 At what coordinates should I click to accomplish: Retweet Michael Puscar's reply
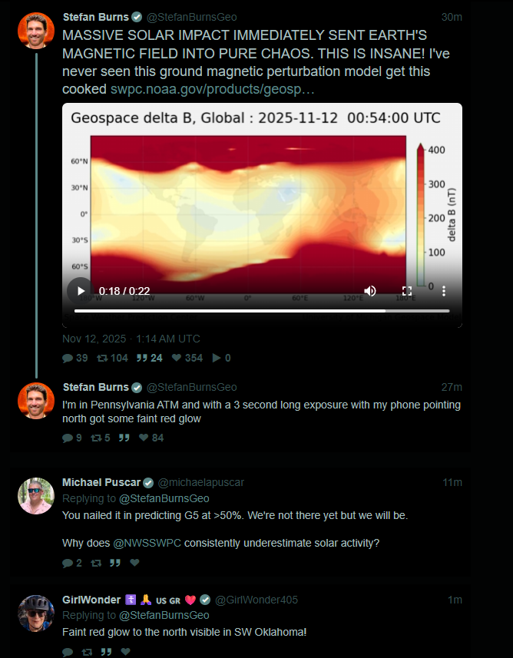click(x=96, y=563)
